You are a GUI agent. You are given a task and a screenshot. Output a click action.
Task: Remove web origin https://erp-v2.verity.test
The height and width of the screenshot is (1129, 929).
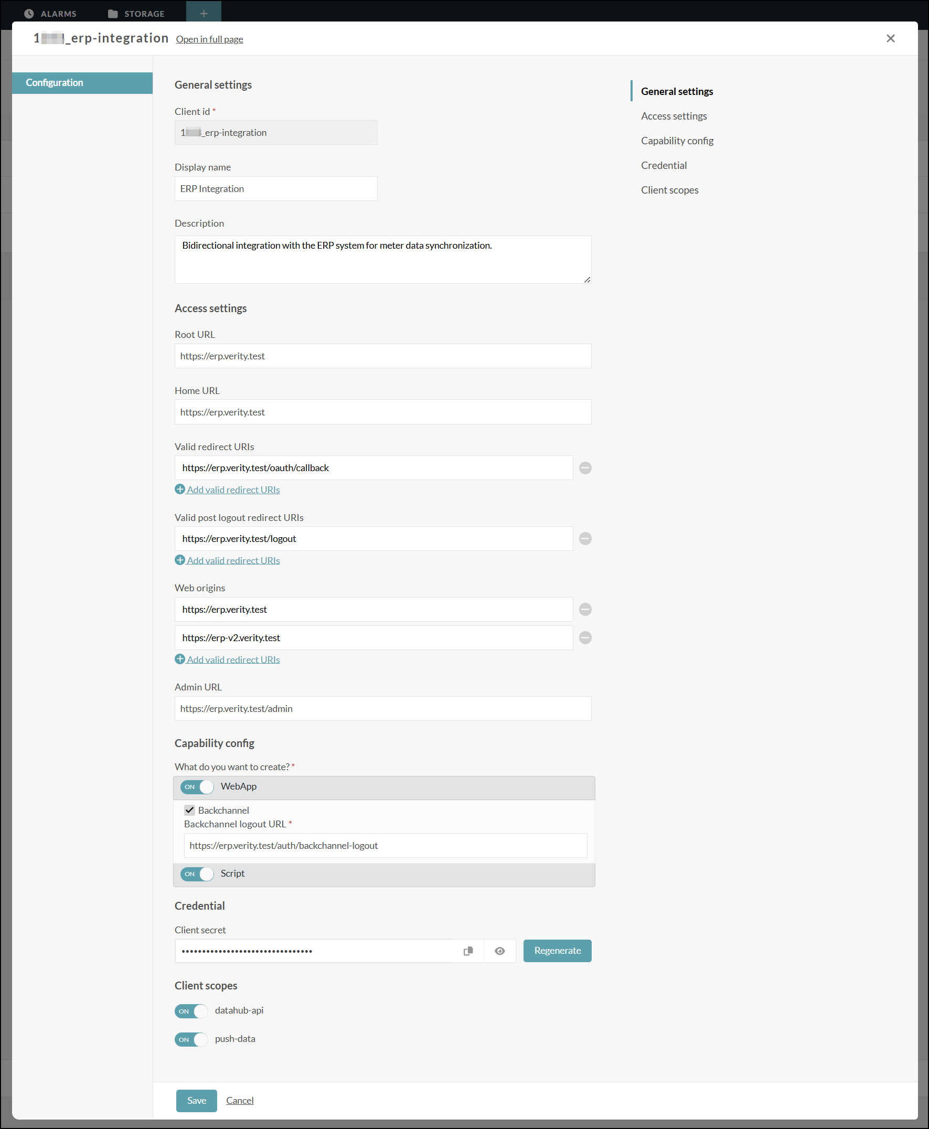[585, 637]
